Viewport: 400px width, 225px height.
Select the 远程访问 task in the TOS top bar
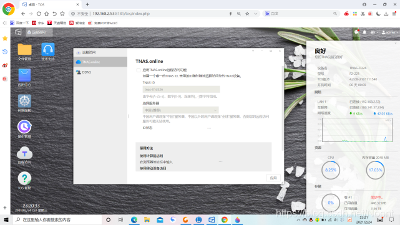(39, 32)
